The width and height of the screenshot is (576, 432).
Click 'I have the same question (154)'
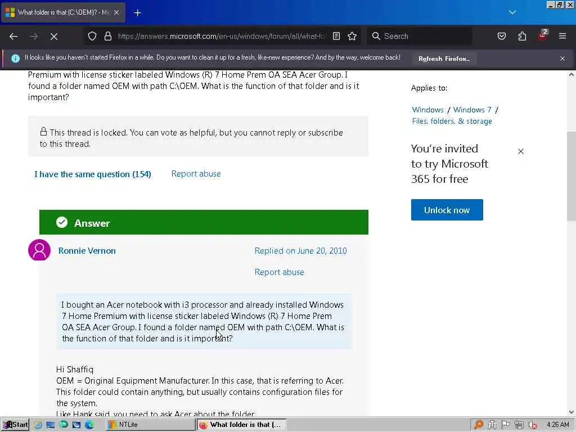[93, 174]
